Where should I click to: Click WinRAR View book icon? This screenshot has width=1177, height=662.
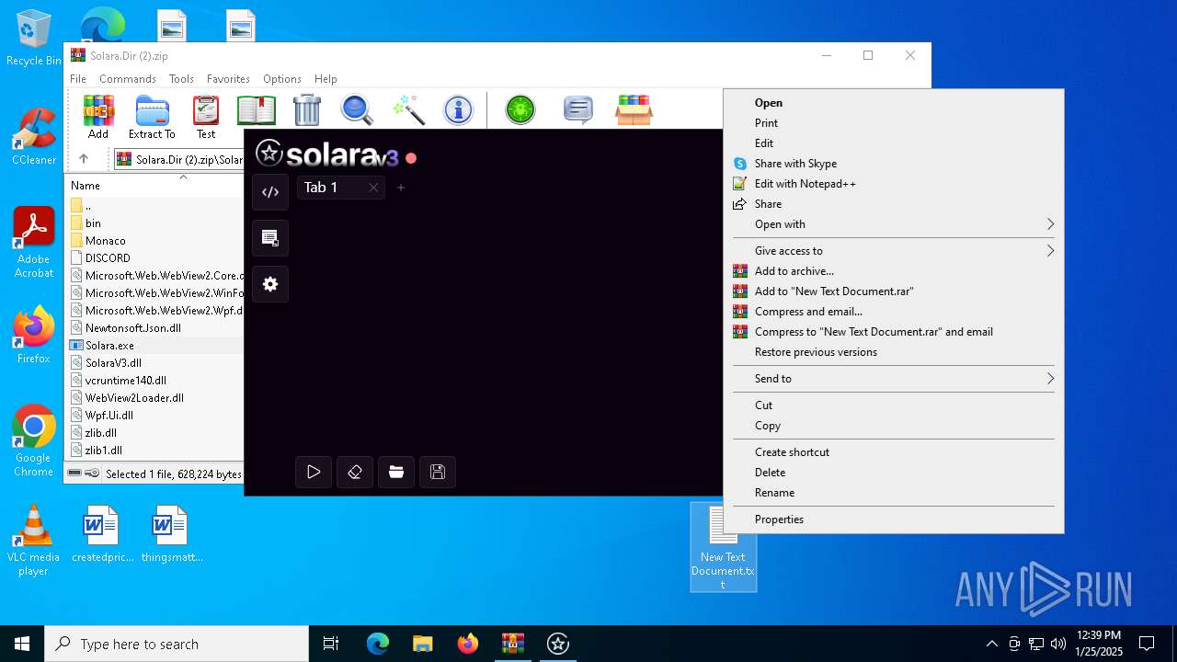(257, 110)
